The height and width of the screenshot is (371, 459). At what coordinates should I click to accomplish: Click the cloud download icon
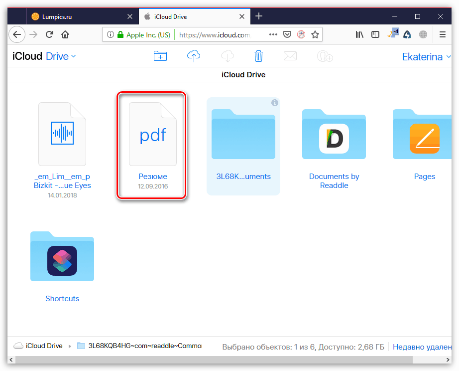coord(227,56)
